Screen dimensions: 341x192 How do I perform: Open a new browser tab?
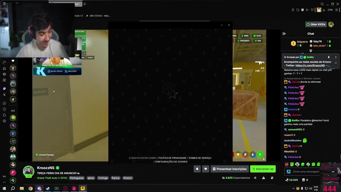point(84,4)
